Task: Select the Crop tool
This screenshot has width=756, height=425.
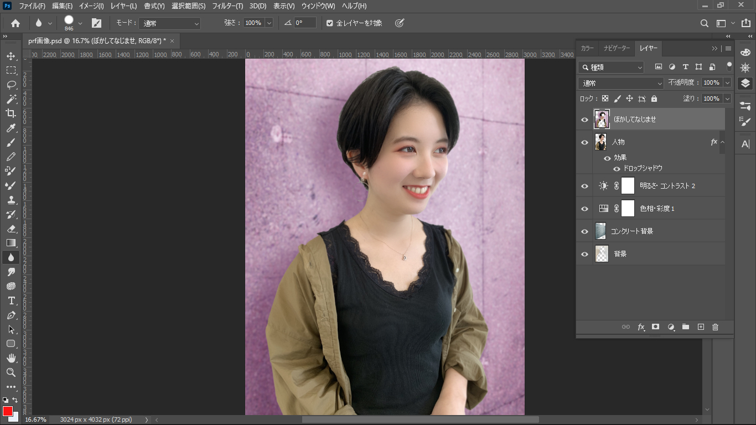Action: [x=11, y=113]
